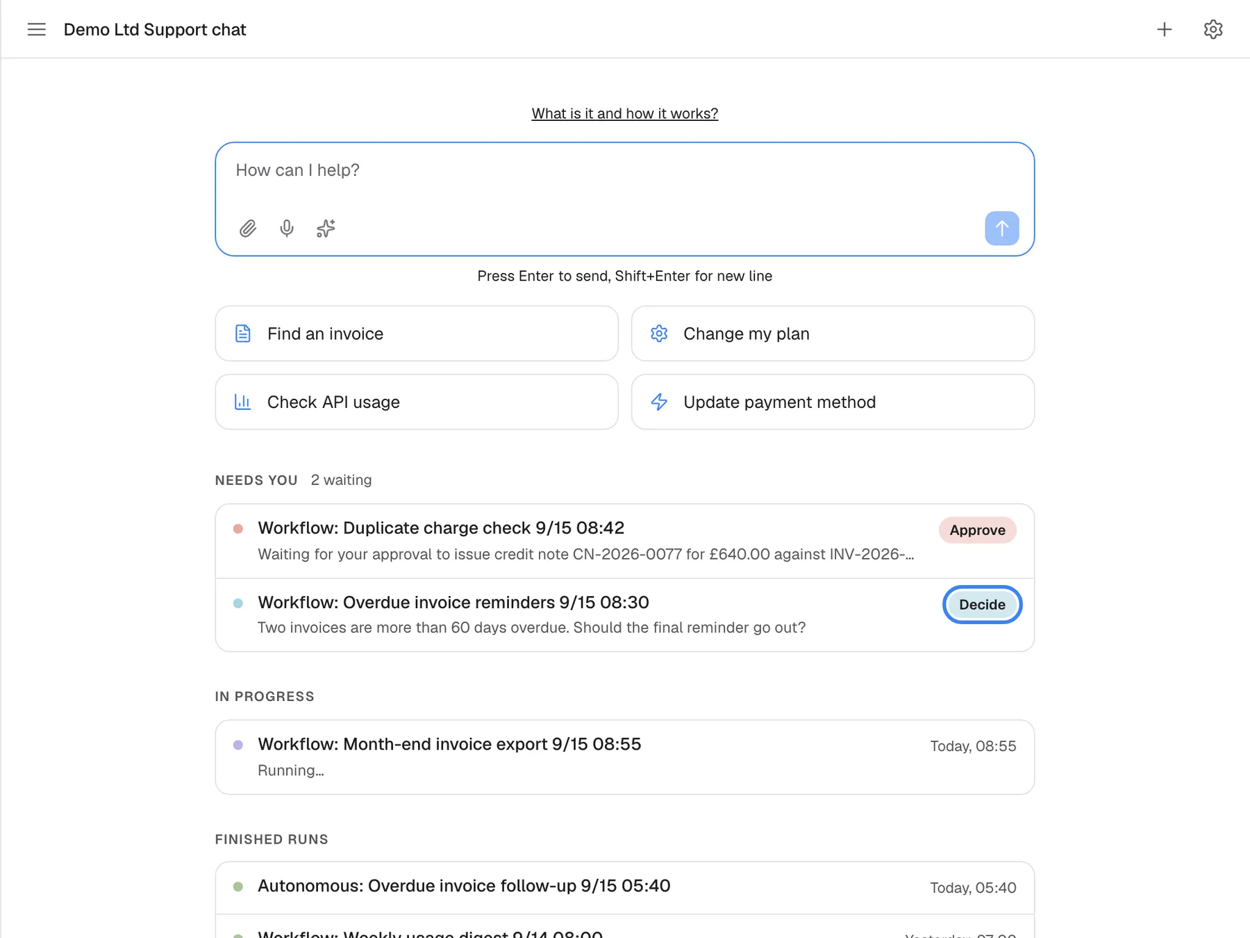Image resolution: width=1250 pixels, height=938 pixels.
Task: Click Decide on Overdue invoice reminders
Action: (x=982, y=604)
